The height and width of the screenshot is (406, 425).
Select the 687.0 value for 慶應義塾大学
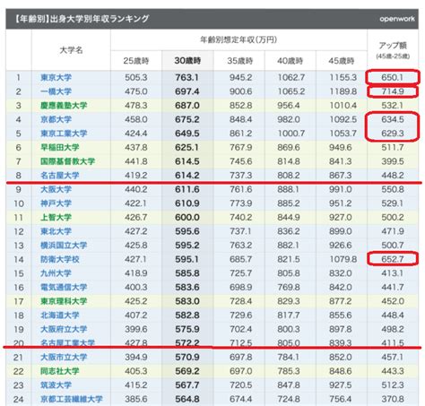[x=187, y=106]
